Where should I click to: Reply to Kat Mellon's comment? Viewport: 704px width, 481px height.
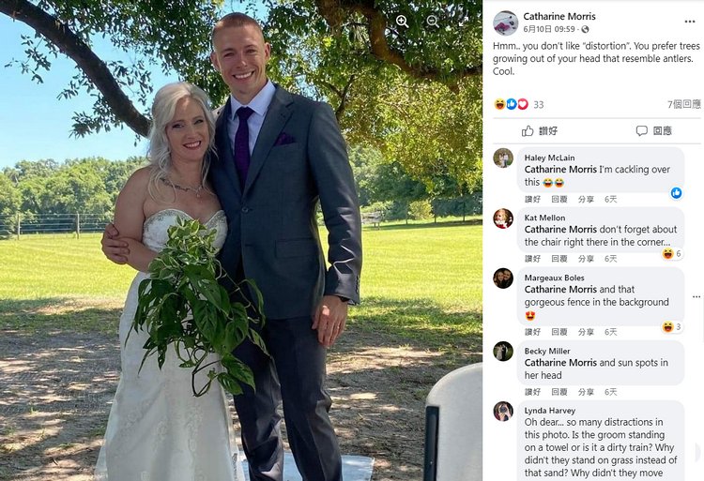559,259
